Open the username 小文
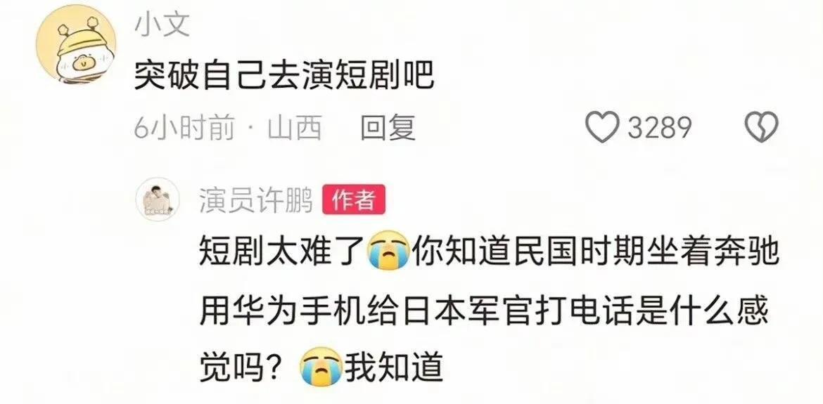This screenshot has height=404, width=823. [x=162, y=25]
